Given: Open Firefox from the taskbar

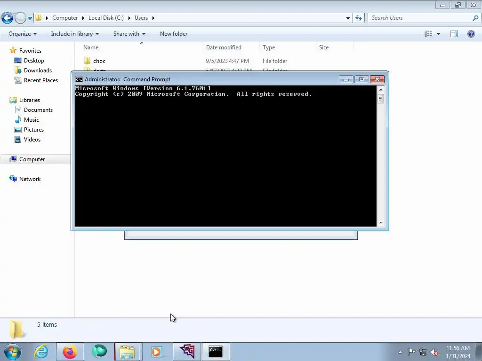Looking at the screenshot, I should (70, 352).
